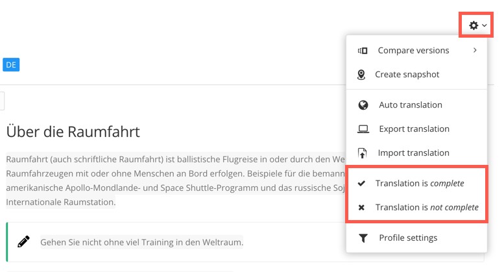The height and width of the screenshot is (272, 504).
Task: Mark Translation is not complete
Action: [427, 208]
